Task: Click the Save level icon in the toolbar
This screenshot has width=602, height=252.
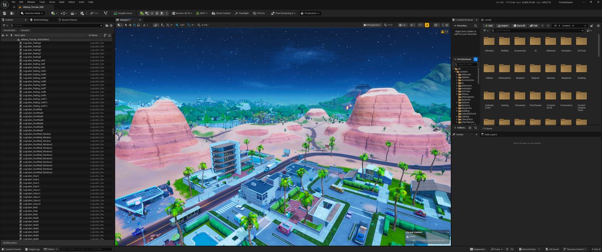Action: 5,13
